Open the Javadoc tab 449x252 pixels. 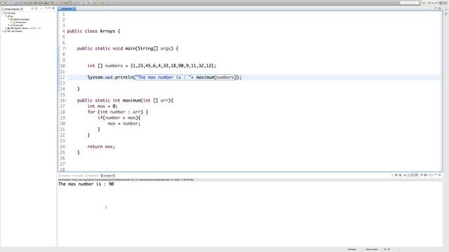78,176
